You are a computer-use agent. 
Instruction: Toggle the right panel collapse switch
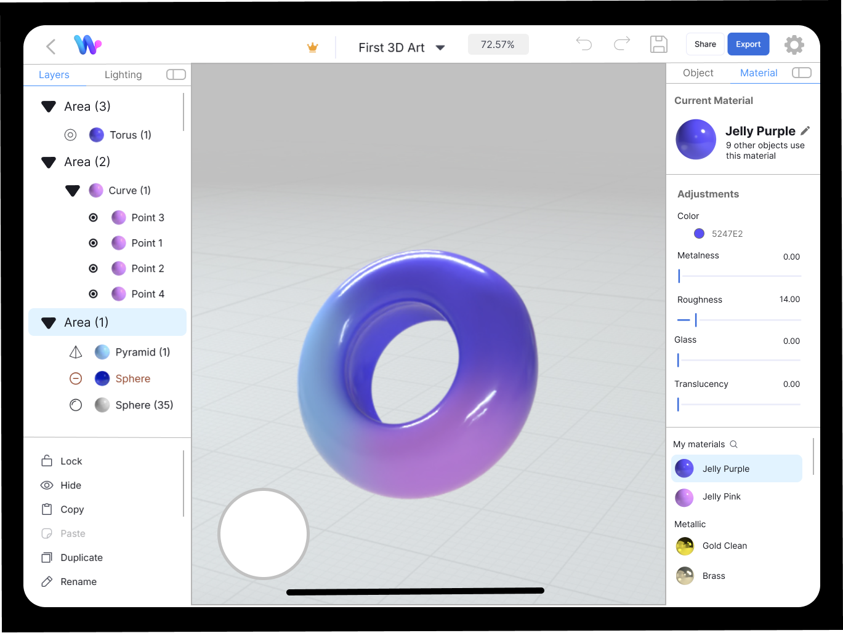coord(801,73)
